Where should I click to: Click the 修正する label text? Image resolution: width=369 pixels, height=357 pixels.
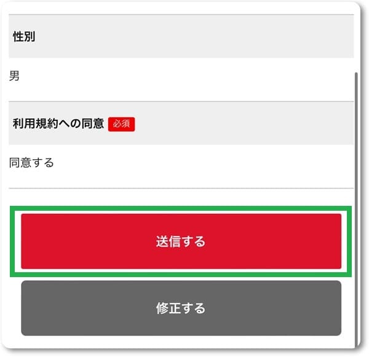(x=181, y=308)
